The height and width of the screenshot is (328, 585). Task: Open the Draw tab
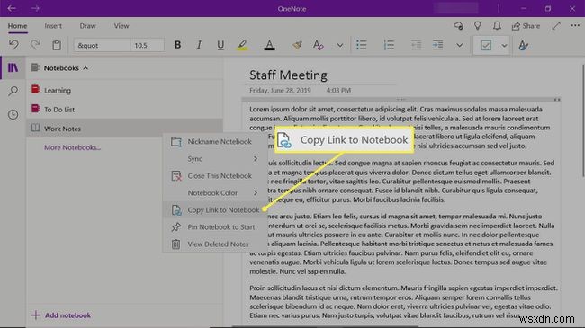click(x=87, y=26)
